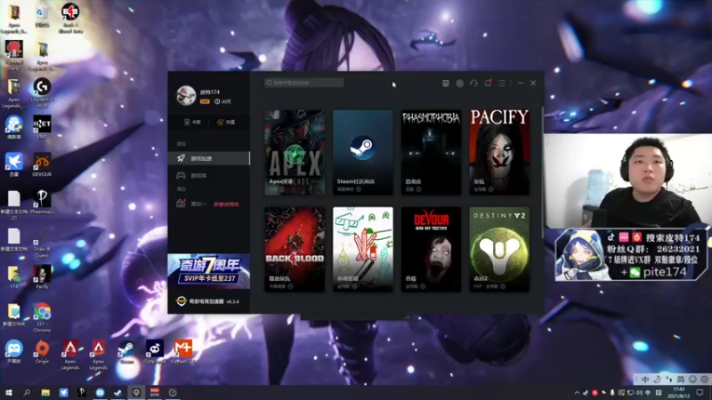Open the Phasmophobia game card
712x400 pixels.
click(431, 152)
